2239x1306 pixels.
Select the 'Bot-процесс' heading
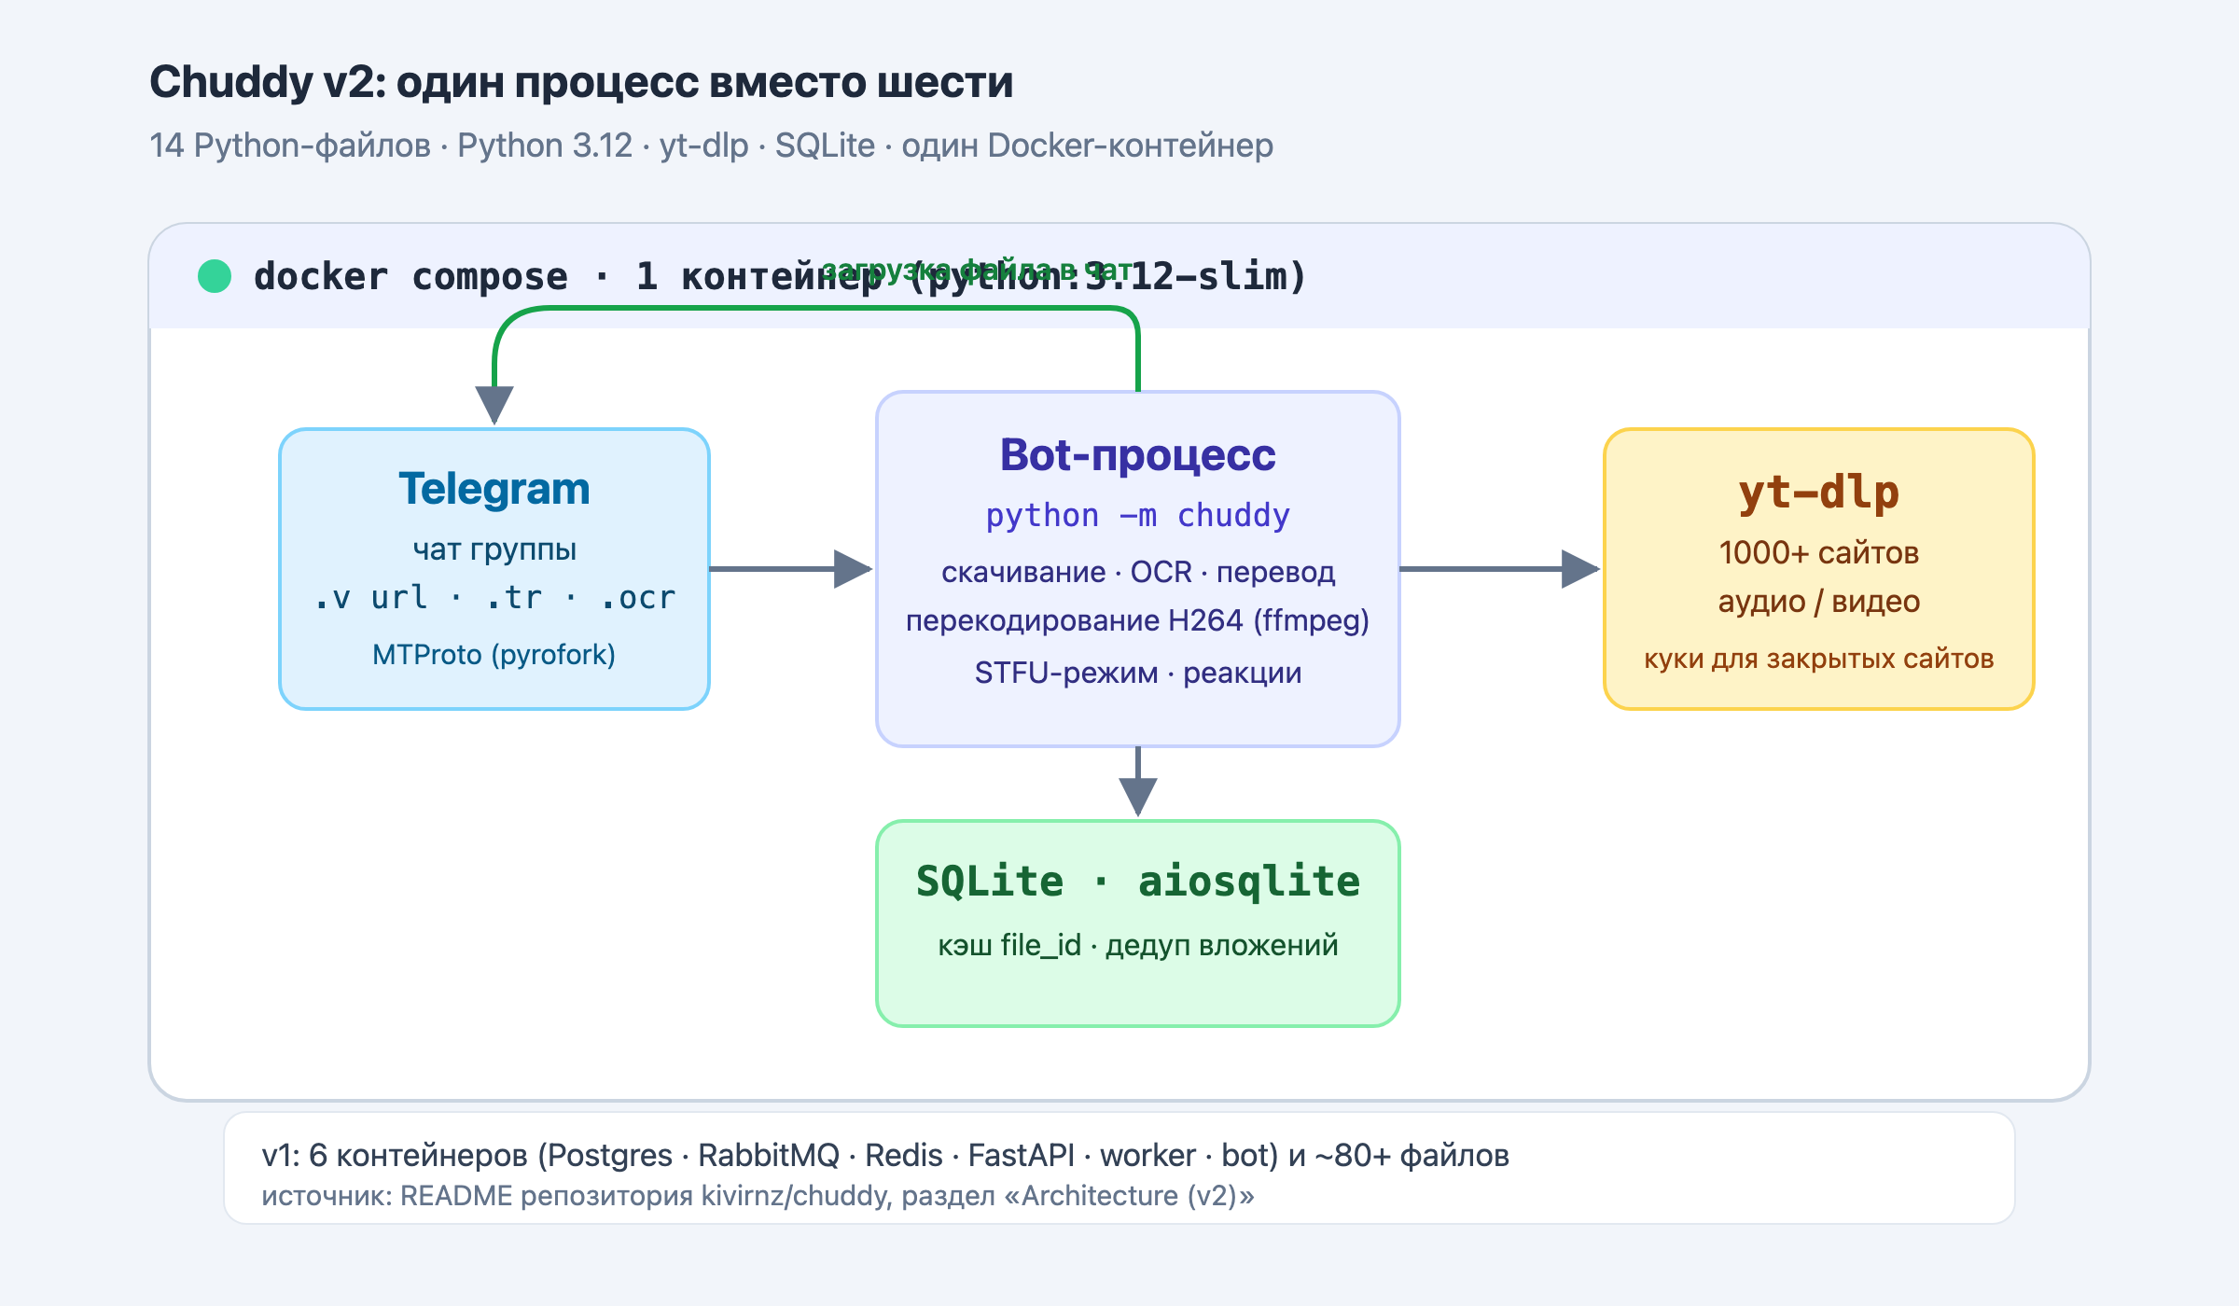tap(1138, 455)
